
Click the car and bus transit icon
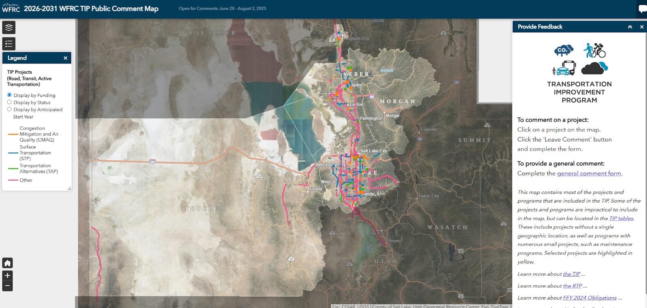(x=564, y=68)
